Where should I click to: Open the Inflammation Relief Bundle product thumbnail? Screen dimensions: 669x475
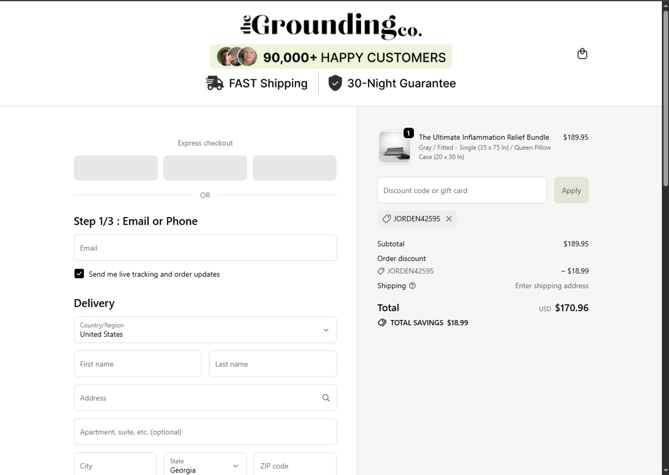click(x=394, y=147)
